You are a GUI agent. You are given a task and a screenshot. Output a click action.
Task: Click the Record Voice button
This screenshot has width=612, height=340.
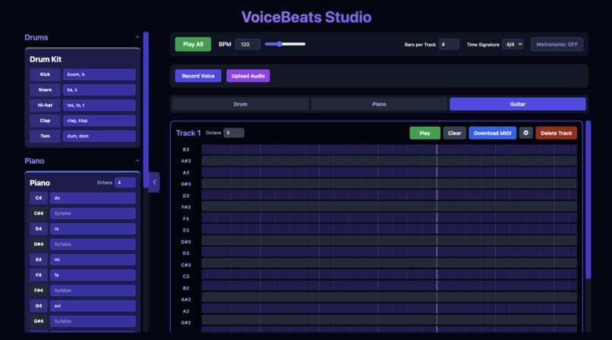(198, 76)
